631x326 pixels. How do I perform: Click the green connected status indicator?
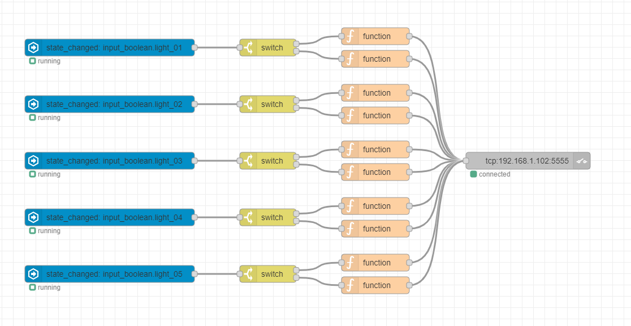(x=474, y=174)
